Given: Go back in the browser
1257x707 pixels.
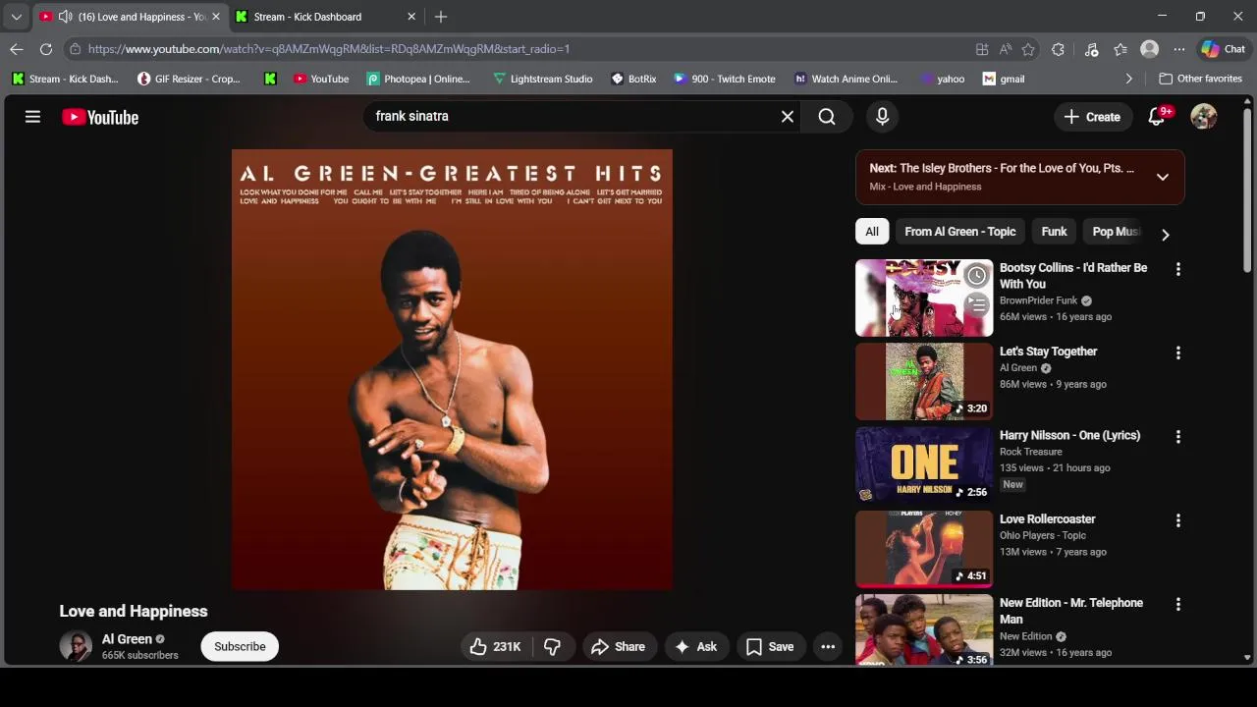Looking at the screenshot, I should pos(17,49).
